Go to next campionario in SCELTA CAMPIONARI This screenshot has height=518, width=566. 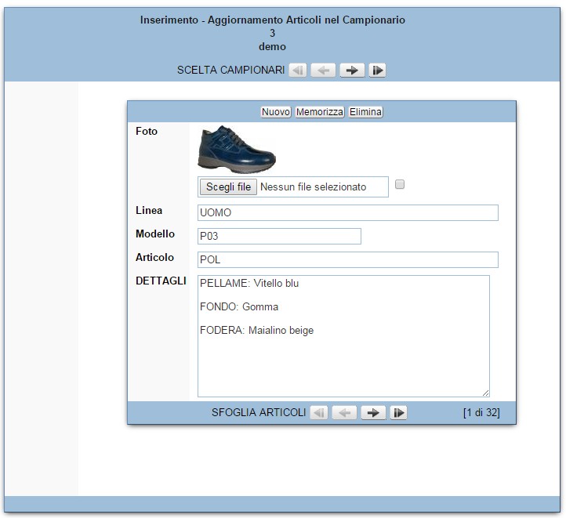click(x=352, y=70)
